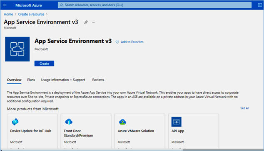Click the blue Create button
Viewport: 264px width, 151px height.
pos(44,63)
